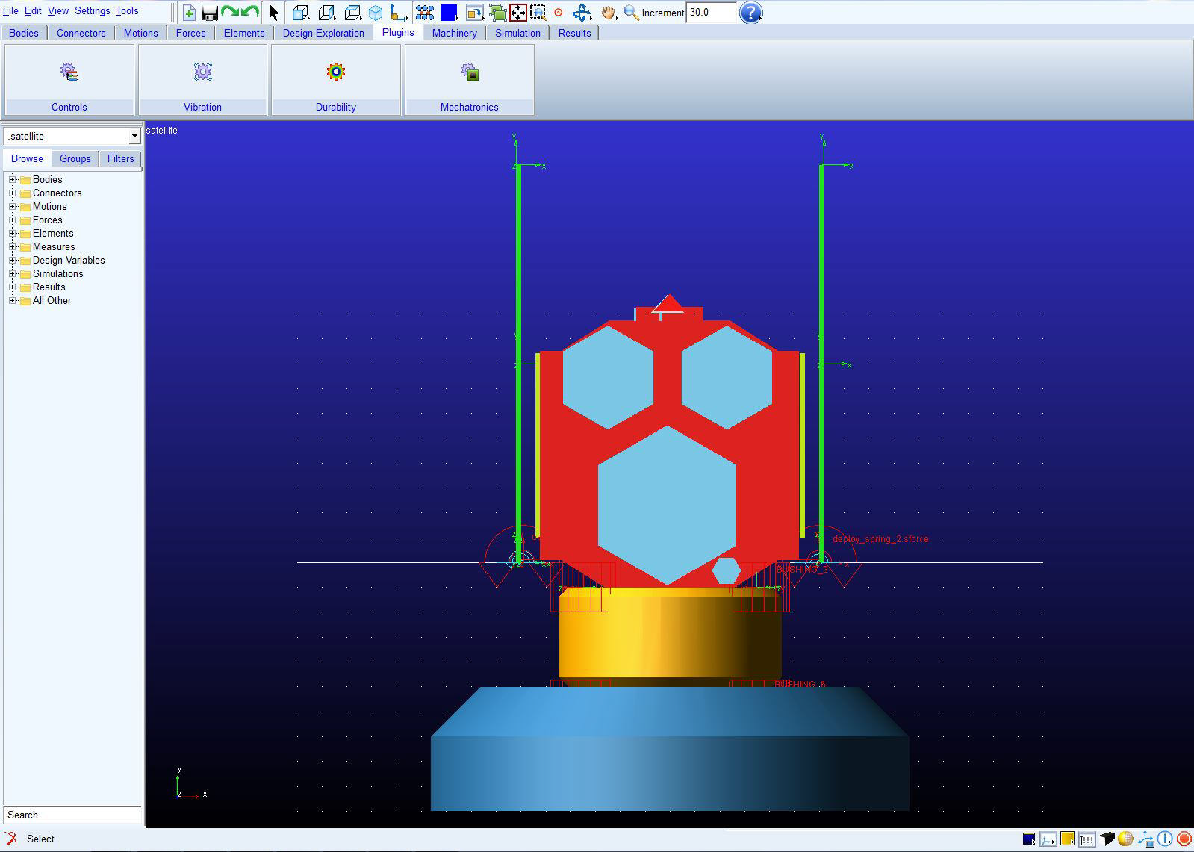Launch the Durability plugin
Screen dimensions: 1194x852
(x=336, y=80)
